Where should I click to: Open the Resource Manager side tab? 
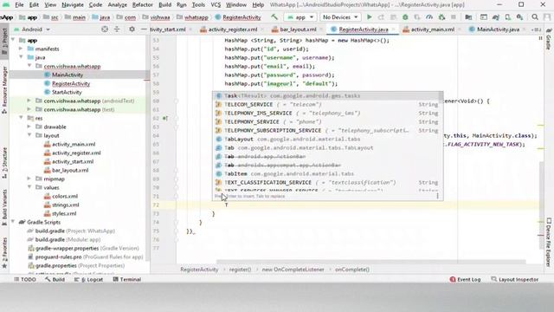pos(4,89)
